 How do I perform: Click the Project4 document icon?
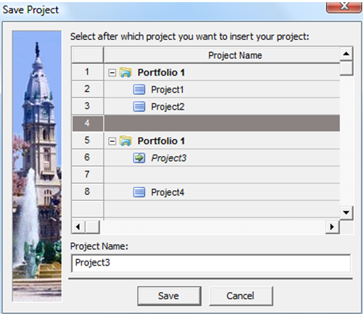139,192
